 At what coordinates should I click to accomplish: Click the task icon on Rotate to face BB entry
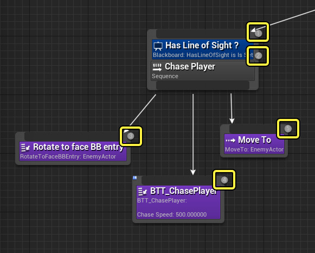pos(25,148)
